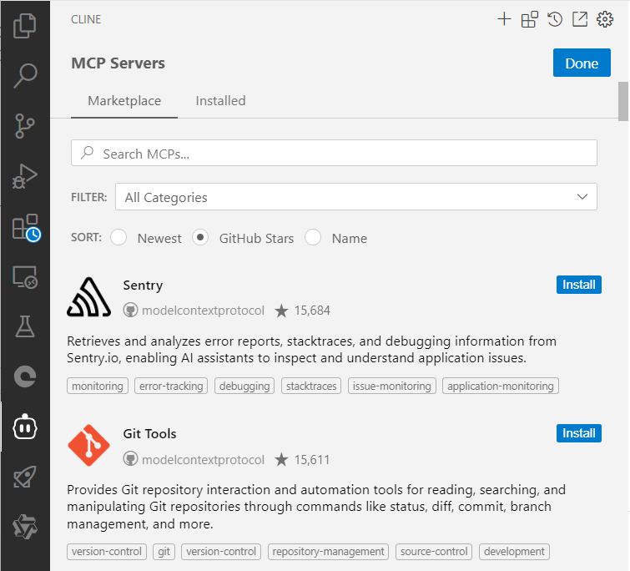Expand the All Categories filter dropdown
The height and width of the screenshot is (571, 630).
pyautogui.click(x=356, y=197)
